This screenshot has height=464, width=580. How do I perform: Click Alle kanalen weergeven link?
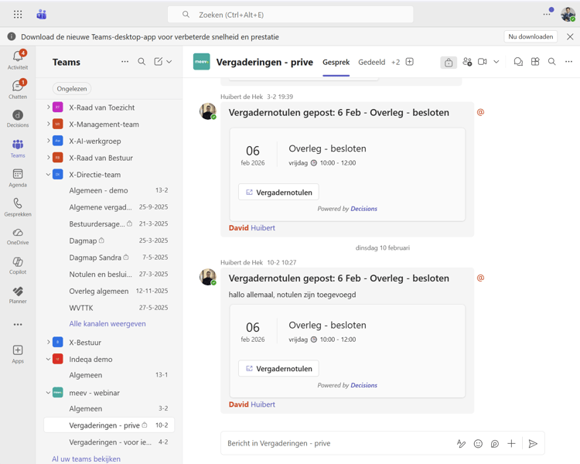click(107, 324)
